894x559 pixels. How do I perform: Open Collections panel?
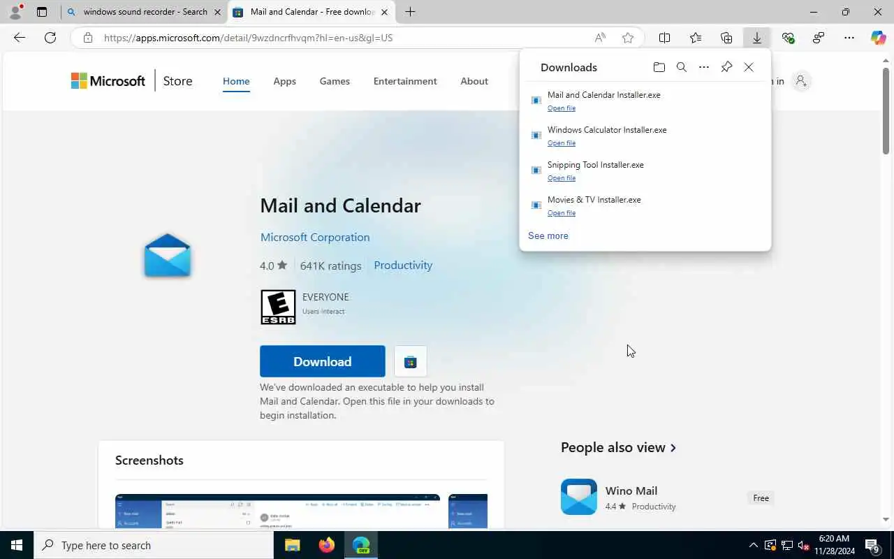(x=726, y=38)
